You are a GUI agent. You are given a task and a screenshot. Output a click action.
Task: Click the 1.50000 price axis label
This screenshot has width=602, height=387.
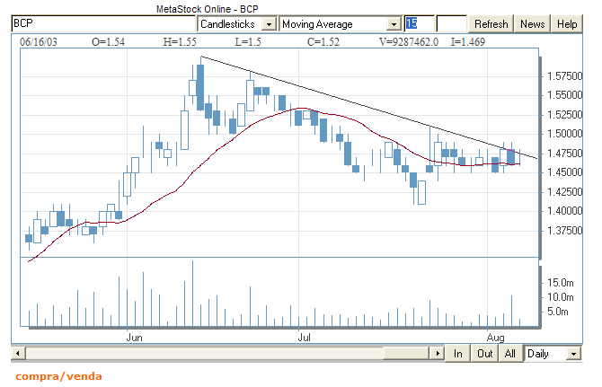coord(564,134)
